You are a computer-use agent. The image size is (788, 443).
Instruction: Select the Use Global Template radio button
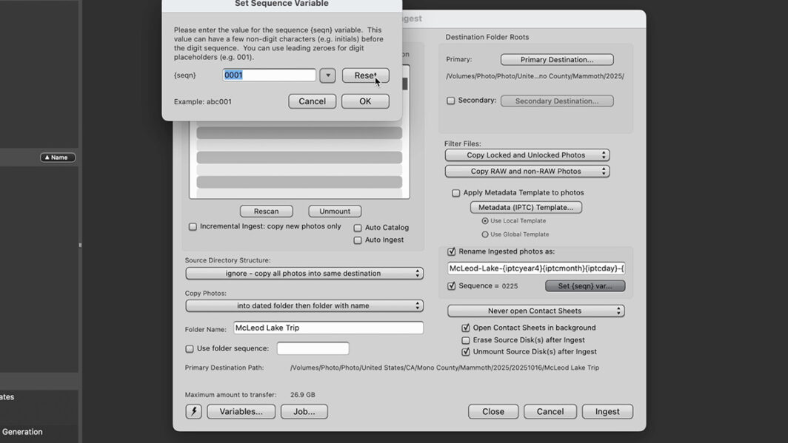[x=485, y=234]
